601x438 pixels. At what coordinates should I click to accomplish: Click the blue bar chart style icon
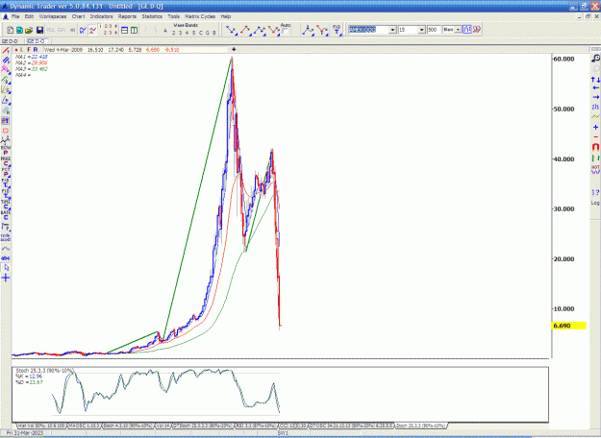click(466, 30)
